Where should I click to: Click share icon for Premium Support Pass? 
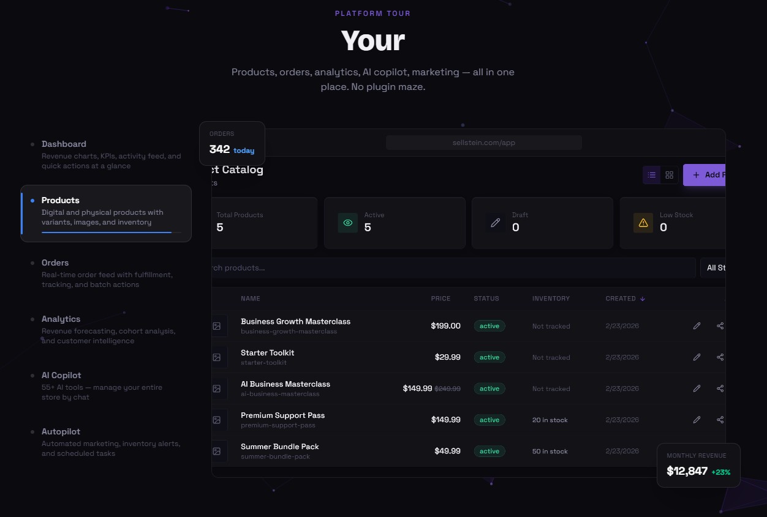pyautogui.click(x=720, y=420)
